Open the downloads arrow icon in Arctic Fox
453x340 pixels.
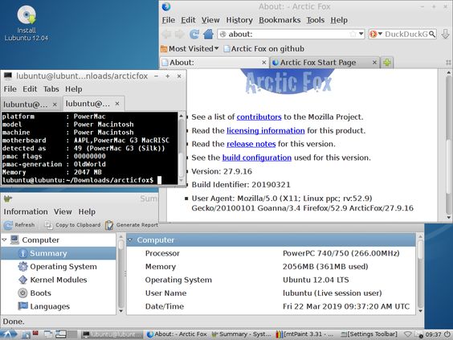point(446,34)
